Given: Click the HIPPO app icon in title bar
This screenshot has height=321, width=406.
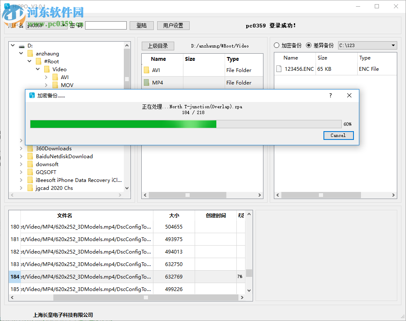Looking at the screenshot, I should [x=6, y=6].
